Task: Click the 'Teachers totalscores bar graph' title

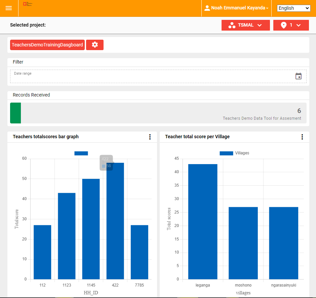Action: 46,137
